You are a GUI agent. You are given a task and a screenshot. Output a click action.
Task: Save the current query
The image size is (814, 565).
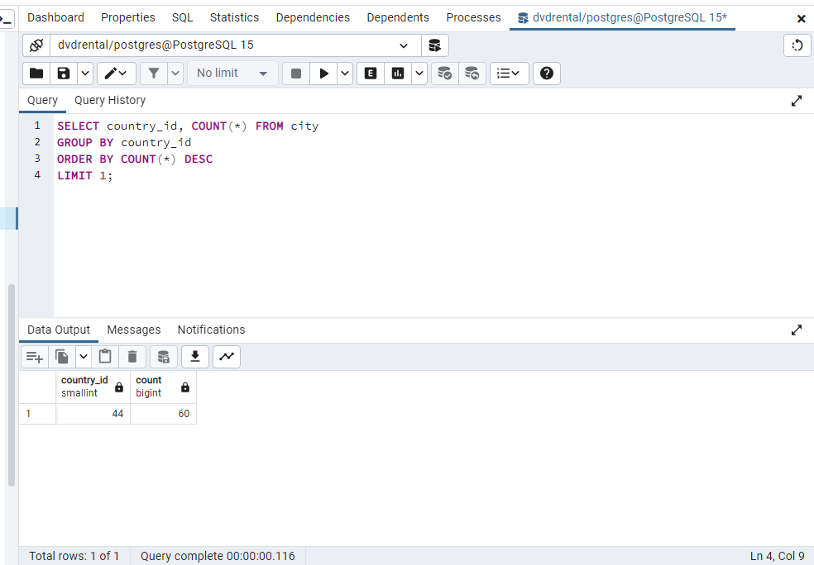coord(63,73)
